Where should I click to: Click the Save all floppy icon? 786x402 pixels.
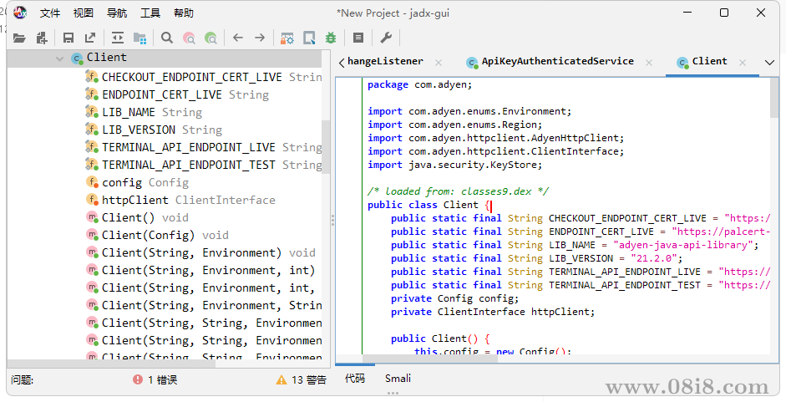point(68,38)
